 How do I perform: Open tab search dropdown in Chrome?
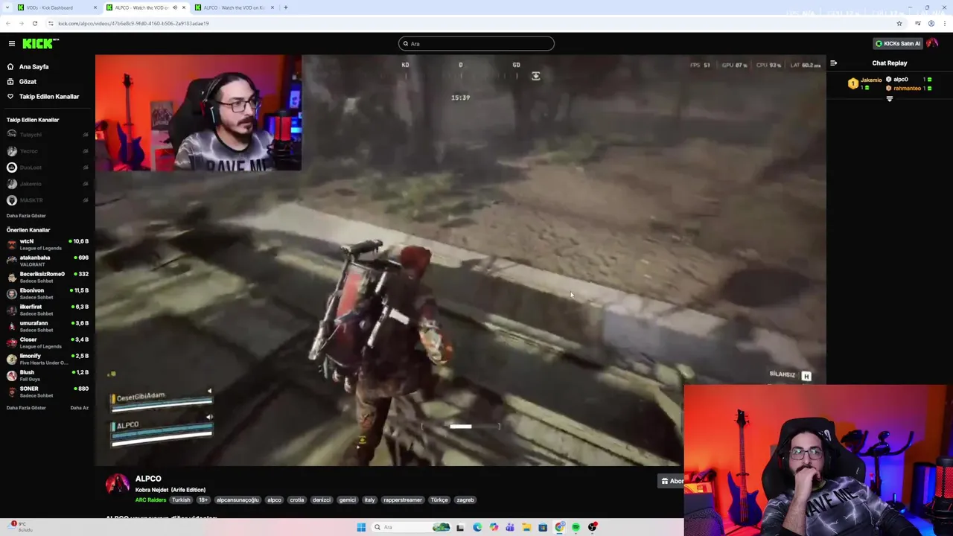click(7, 7)
